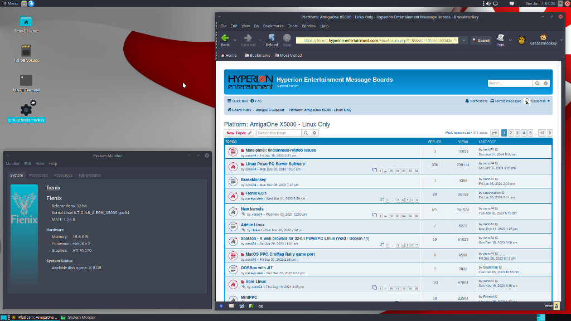This screenshot has height=321, width=571.
Task: Go to AmigaOS Support breadcrumb
Action: point(270,110)
